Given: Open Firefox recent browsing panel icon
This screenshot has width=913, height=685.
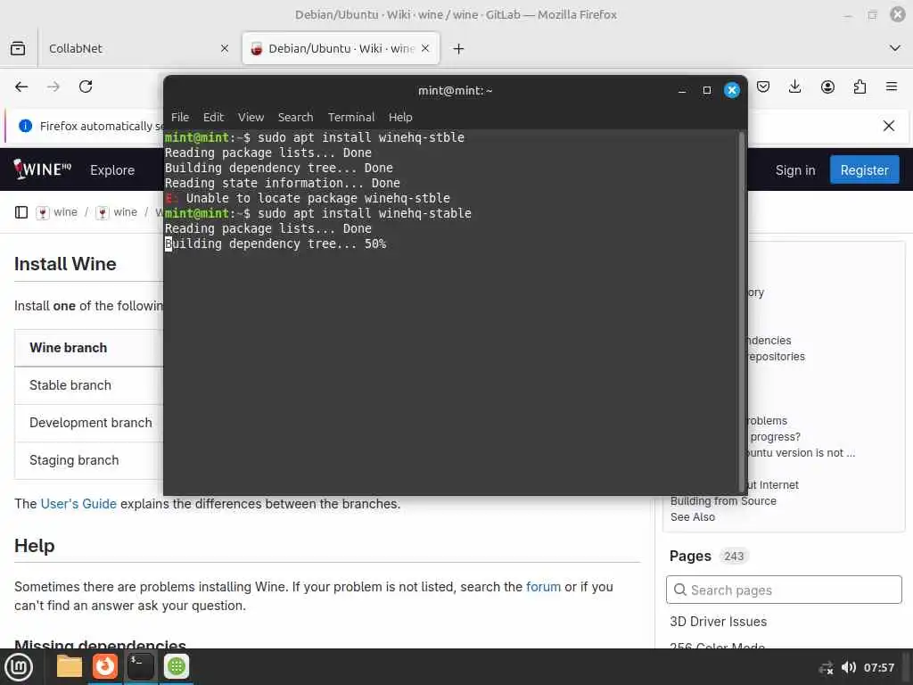Looking at the screenshot, I should tap(18, 48).
